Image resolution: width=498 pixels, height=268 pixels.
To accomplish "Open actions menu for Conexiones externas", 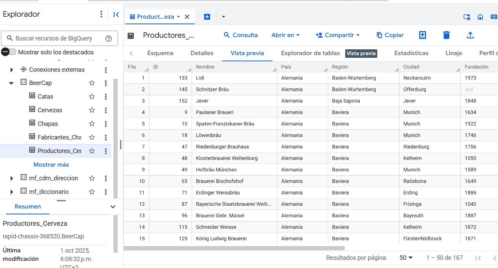I will tap(106, 70).
